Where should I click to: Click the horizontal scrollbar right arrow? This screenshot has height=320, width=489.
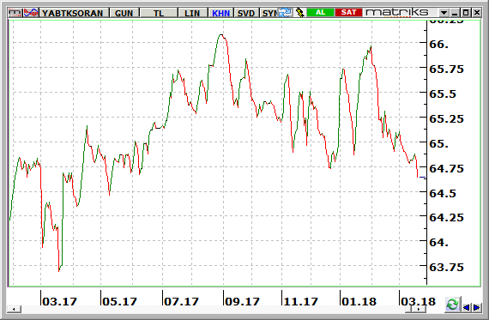(419, 309)
